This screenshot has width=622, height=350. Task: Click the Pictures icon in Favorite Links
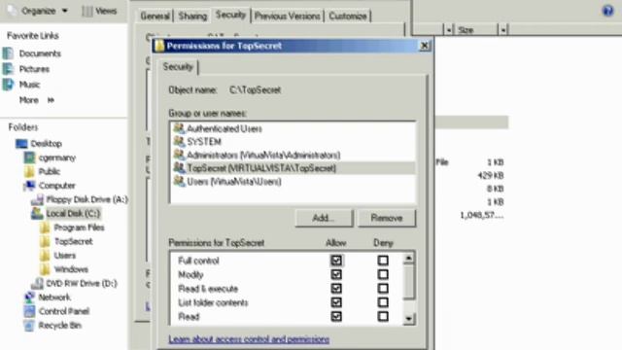pos(8,69)
